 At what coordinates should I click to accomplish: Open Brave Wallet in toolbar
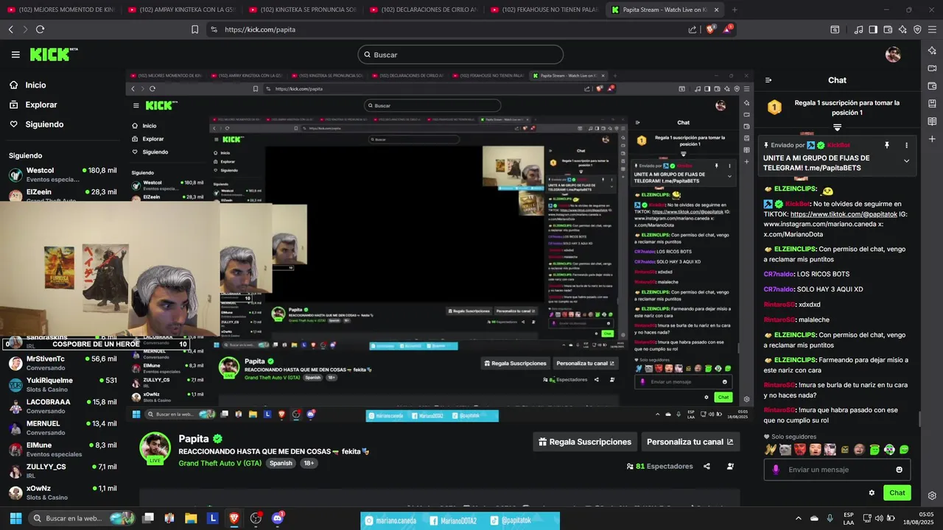tap(888, 29)
